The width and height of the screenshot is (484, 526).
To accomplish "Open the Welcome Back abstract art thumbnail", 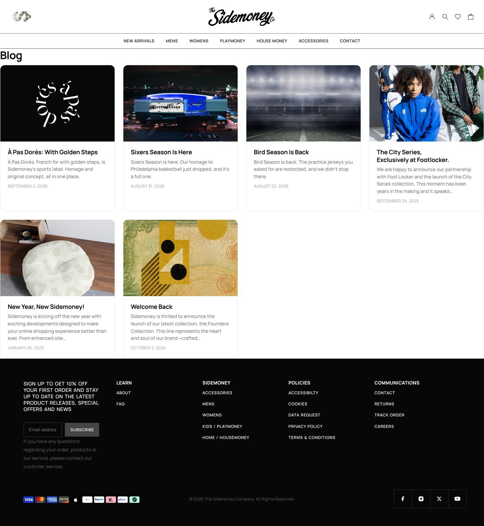I will tap(180, 258).
